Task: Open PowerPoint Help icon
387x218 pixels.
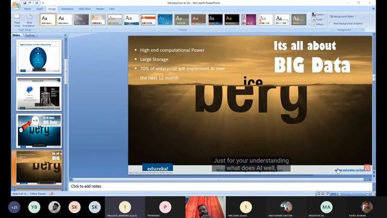Action: (373, 9)
